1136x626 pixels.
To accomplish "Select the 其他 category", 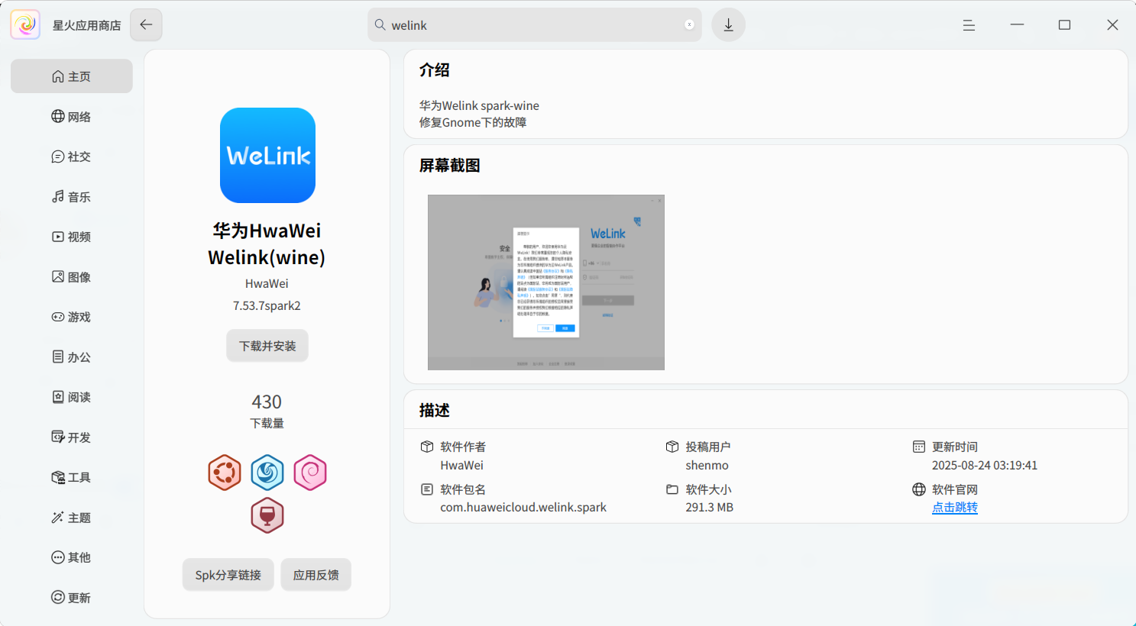I will tap(72, 557).
